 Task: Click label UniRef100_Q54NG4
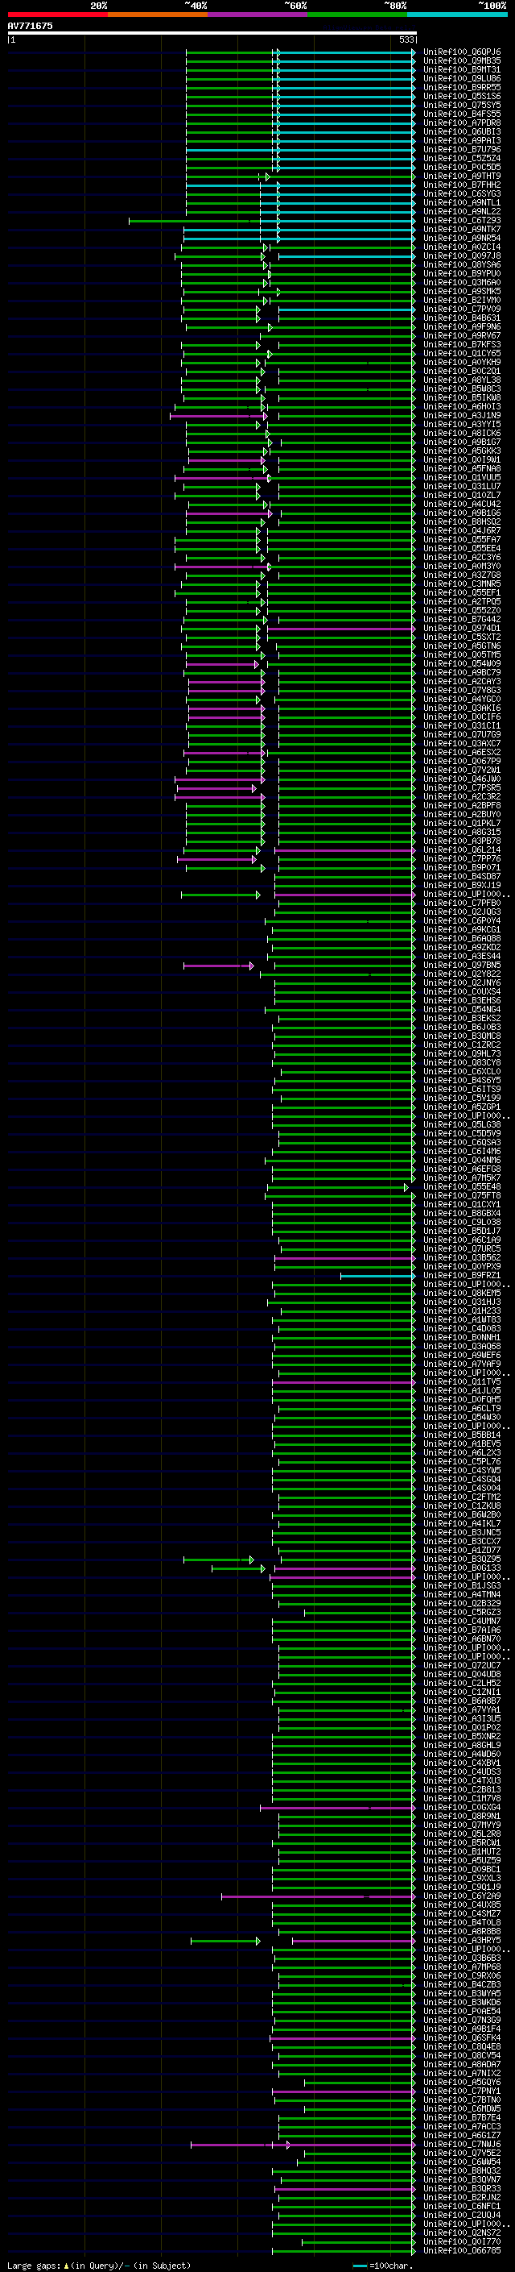pos(462,1009)
